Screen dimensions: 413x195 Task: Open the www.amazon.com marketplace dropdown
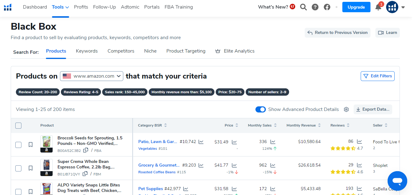pyautogui.click(x=91, y=76)
